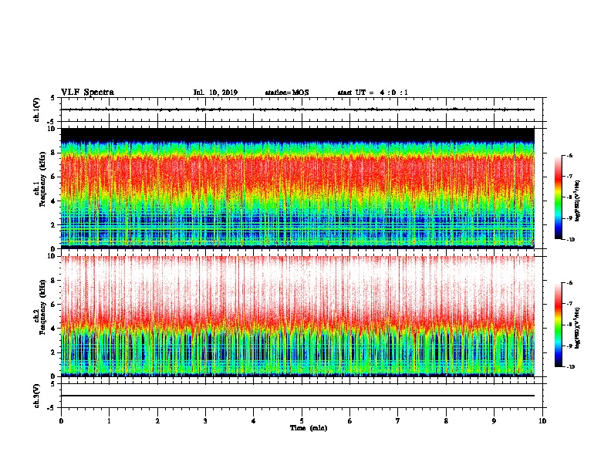Image resolution: width=611 pixels, height=472 pixels.
Task: Click the ch.1 voltage waveform trace
Action: [297, 110]
